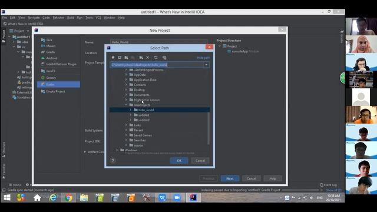Click Cancel in New Project dialog
The height and width of the screenshot is (212, 377).
pyautogui.click(x=252, y=178)
